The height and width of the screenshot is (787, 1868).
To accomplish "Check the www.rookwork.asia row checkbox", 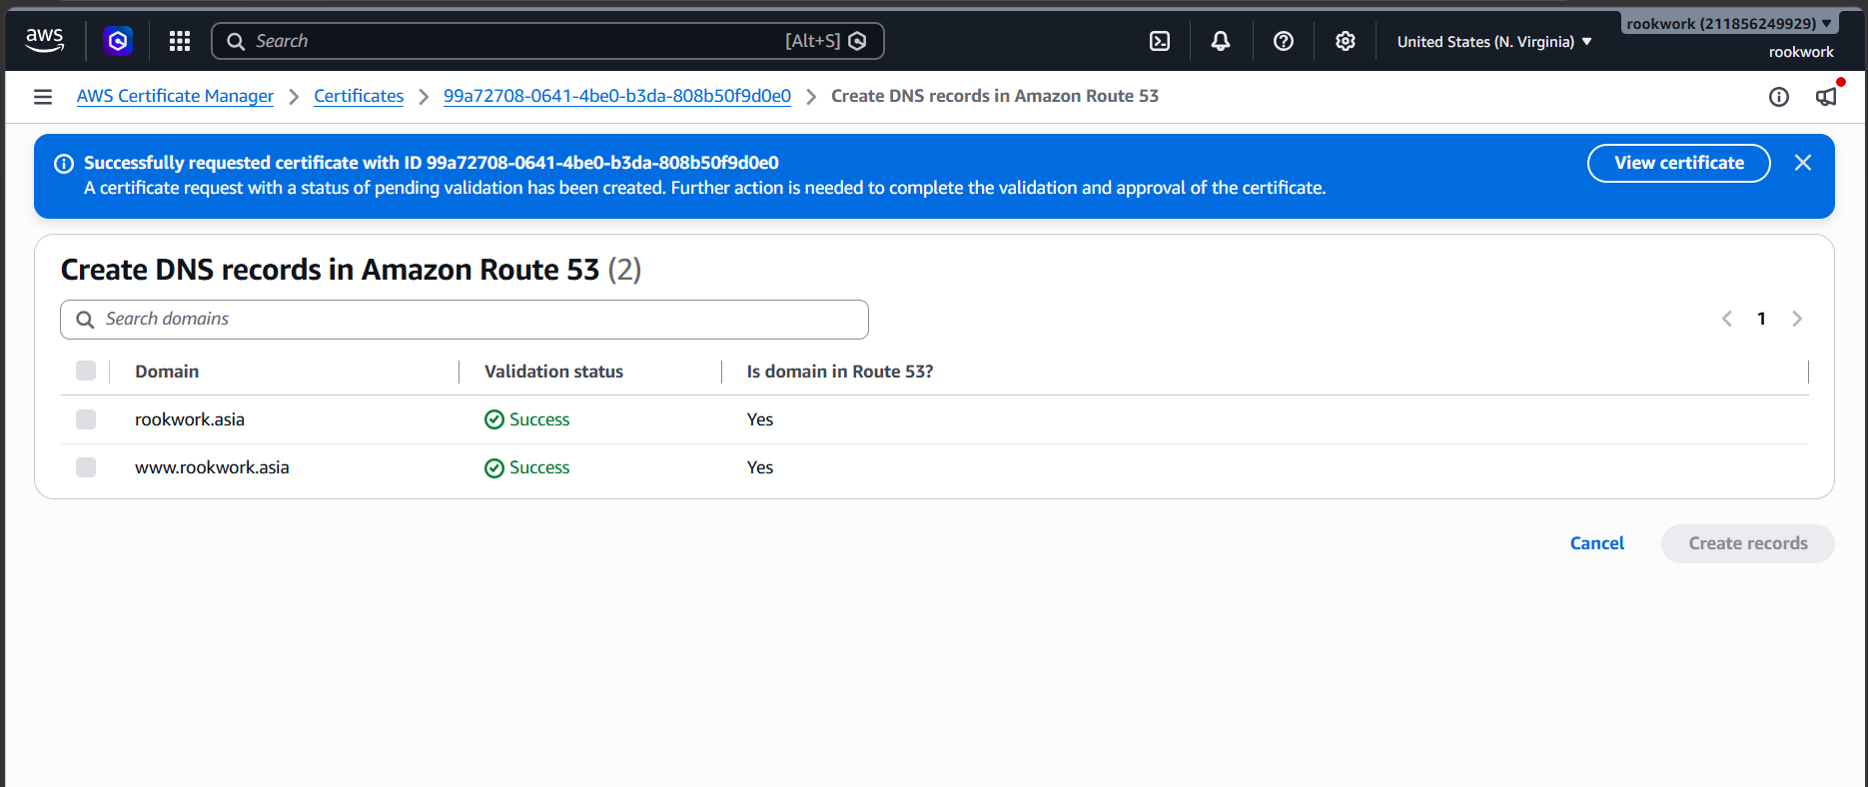I will (86, 467).
